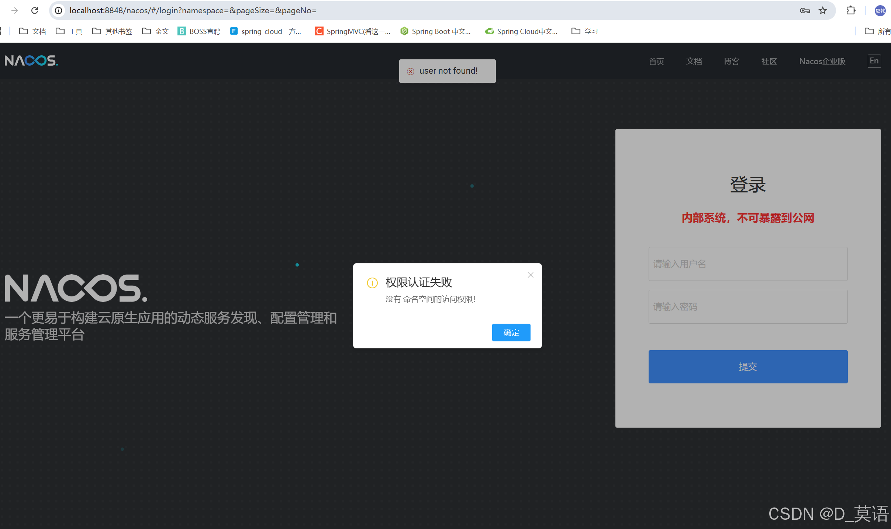Go to 首页 in the Nacos navigation

656,61
